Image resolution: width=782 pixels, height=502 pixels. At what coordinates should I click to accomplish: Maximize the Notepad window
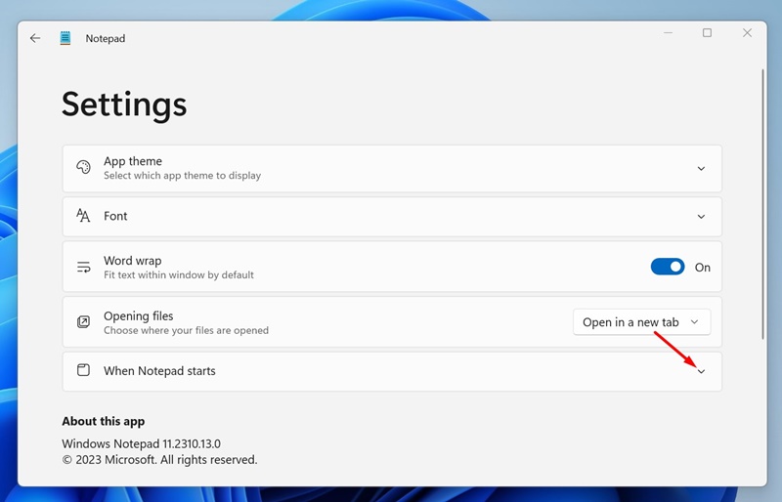coord(707,33)
